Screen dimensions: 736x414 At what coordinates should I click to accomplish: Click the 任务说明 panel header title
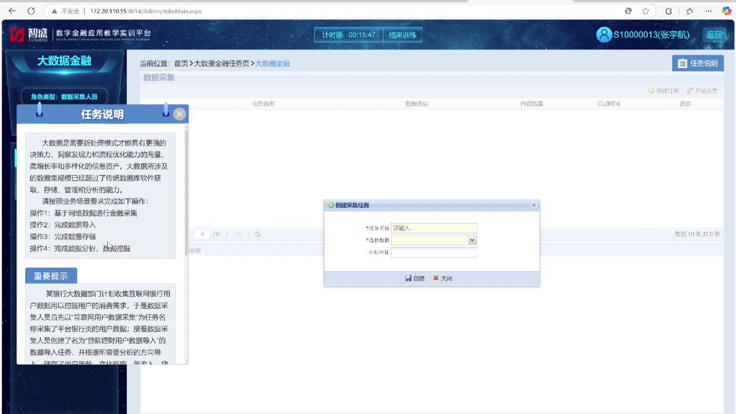(102, 114)
